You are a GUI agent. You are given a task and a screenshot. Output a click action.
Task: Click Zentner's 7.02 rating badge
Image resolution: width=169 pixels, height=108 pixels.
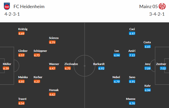163,69
